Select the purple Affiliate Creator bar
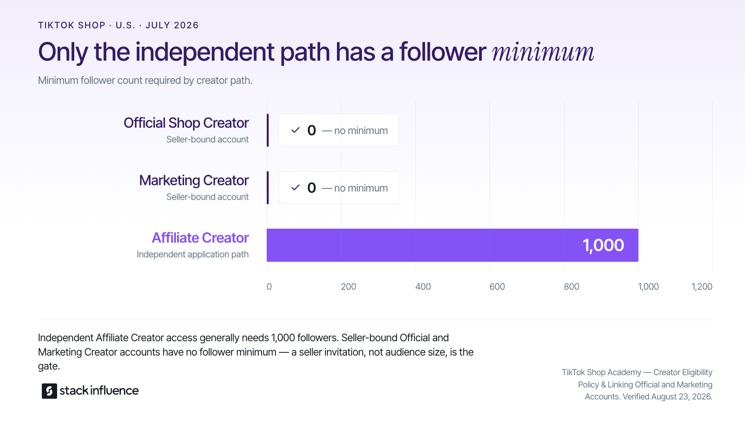The width and height of the screenshot is (745, 423). click(x=452, y=245)
